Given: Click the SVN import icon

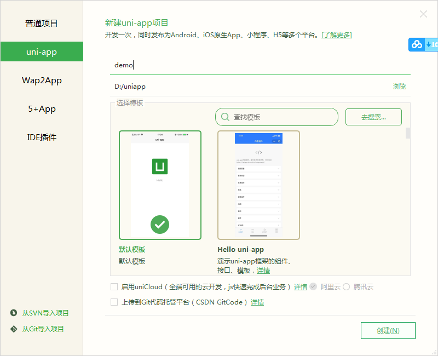Looking at the screenshot, I should click(x=13, y=313).
